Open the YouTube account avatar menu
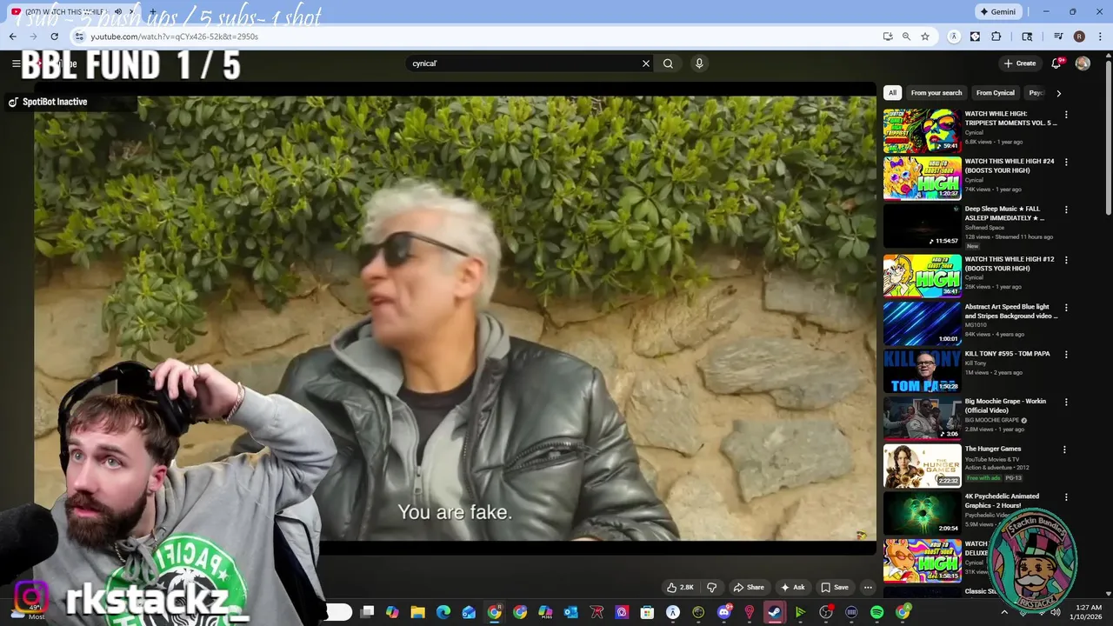Screen dimensions: 1113x626 coord(1083,63)
